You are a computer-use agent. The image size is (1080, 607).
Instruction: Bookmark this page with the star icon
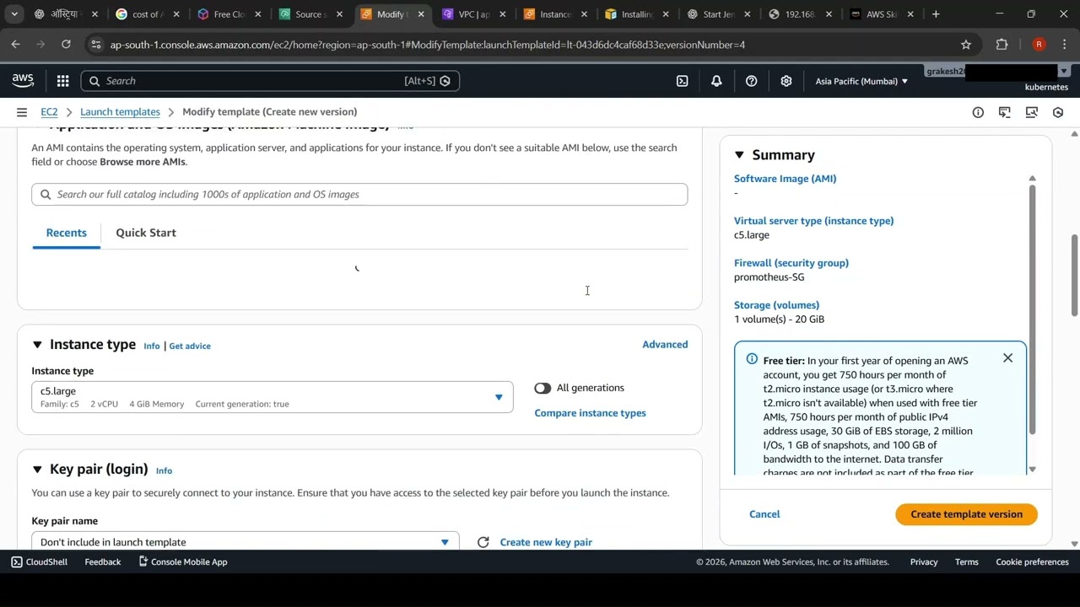click(x=965, y=45)
